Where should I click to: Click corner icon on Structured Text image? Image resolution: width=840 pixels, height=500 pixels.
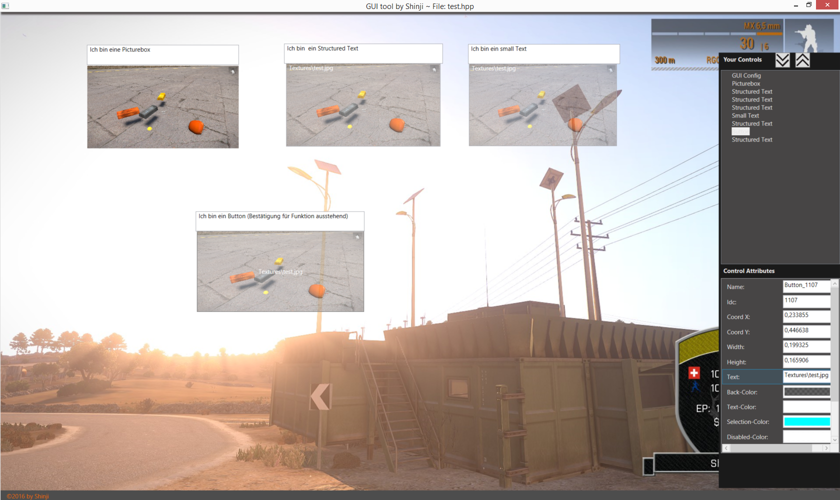coord(434,69)
